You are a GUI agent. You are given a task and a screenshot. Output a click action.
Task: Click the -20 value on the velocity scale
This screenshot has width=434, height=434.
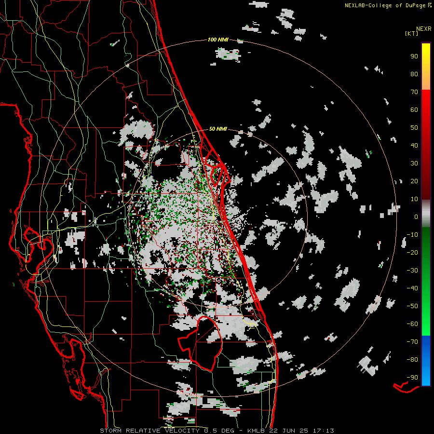[x=412, y=253]
